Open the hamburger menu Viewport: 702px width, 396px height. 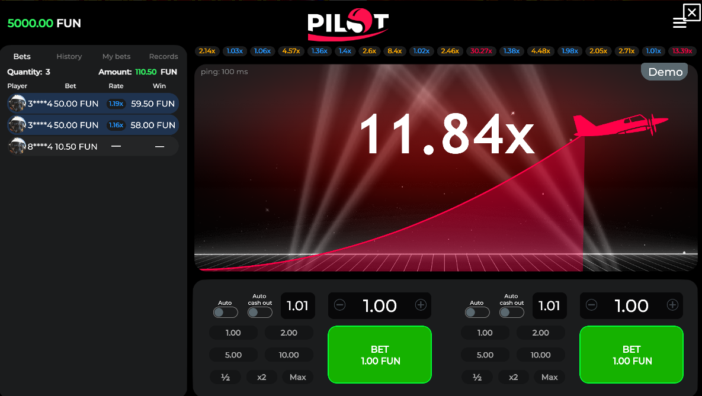679,23
